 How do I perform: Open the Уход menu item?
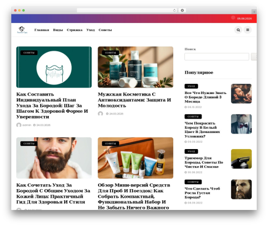click(x=91, y=30)
